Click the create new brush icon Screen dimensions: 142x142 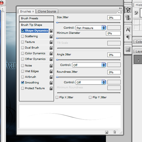[106, 132]
